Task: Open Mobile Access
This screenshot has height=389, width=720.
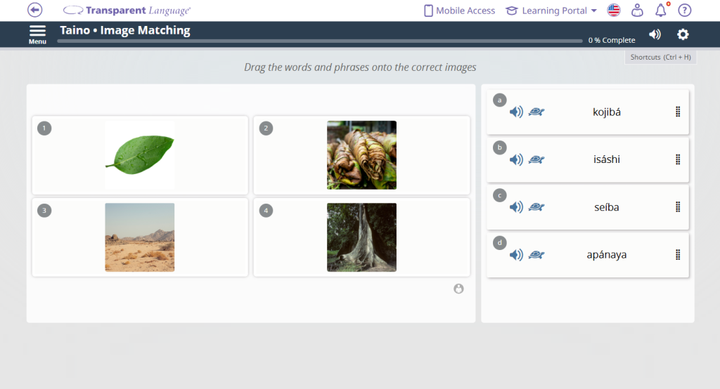Action: pyautogui.click(x=459, y=11)
